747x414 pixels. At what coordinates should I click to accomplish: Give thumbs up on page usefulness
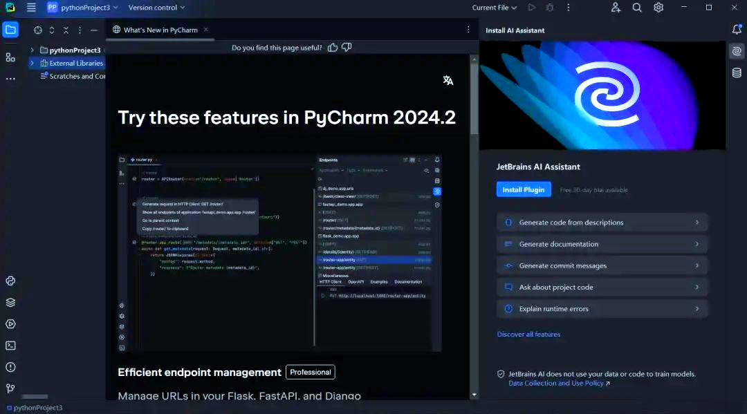tap(333, 47)
